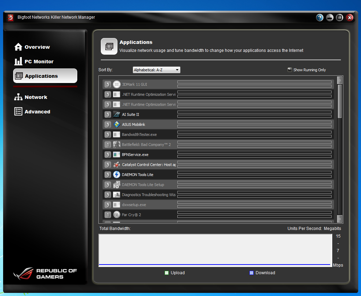Image resolution: width=361 pixels, height=296 pixels.
Task: Click the Killer Network Manager title logo
Action: click(10, 18)
